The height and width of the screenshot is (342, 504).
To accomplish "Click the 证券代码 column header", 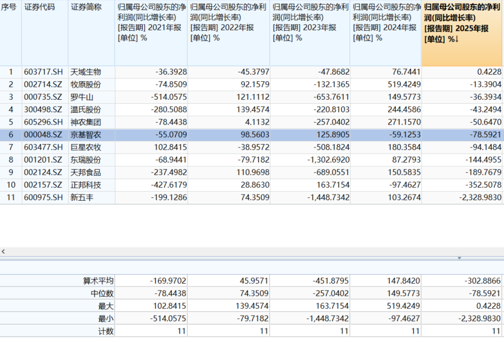I will click(x=45, y=33).
